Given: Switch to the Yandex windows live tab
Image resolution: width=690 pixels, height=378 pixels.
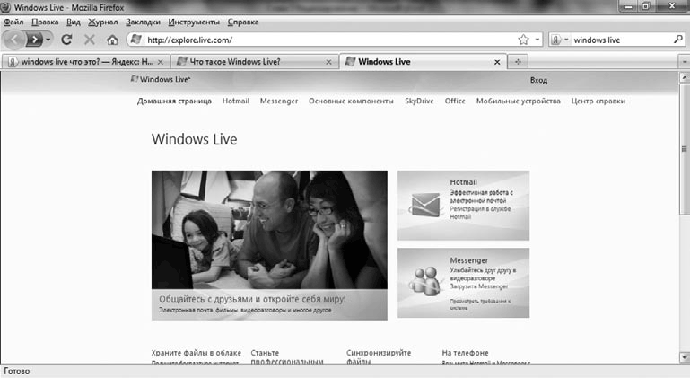Looking at the screenshot, I should pos(86,62).
